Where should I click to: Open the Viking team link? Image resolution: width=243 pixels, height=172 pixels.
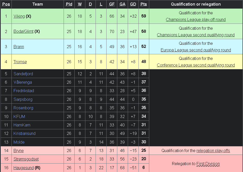[x=19, y=16]
